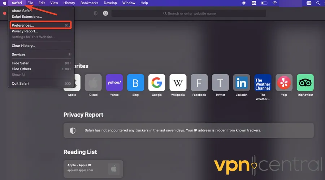
Task: Click the Privacy Report shield icon
Action: point(73,130)
